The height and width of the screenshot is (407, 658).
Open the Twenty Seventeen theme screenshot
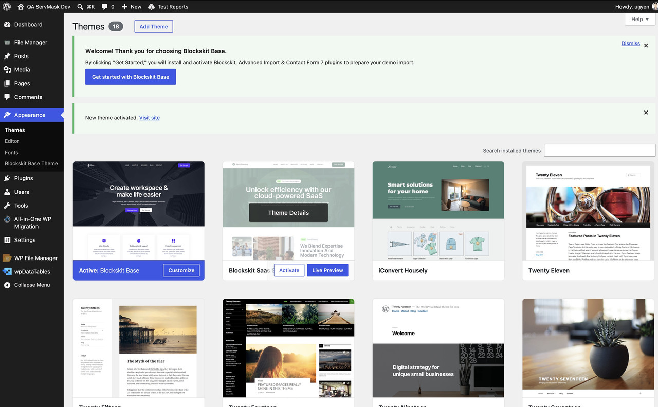click(588, 348)
